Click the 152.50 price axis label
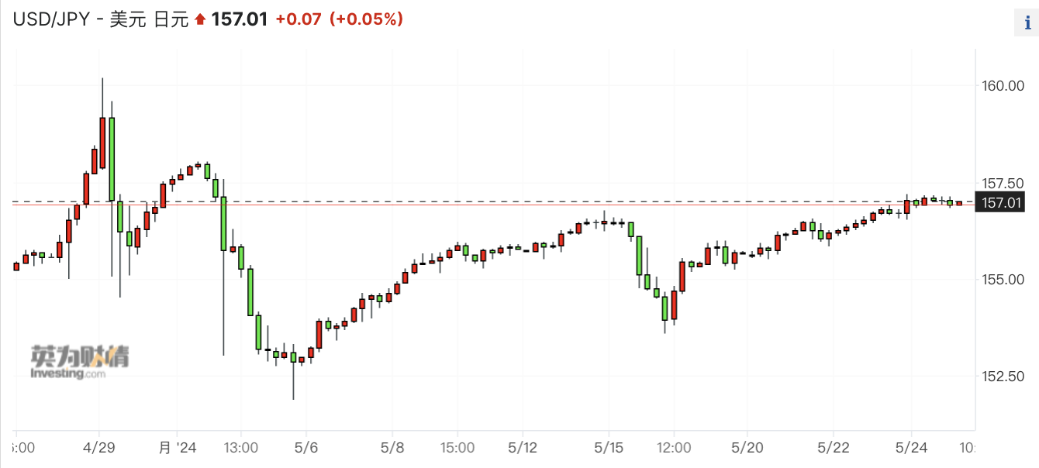The height and width of the screenshot is (468, 1039). pyautogui.click(x=1006, y=376)
